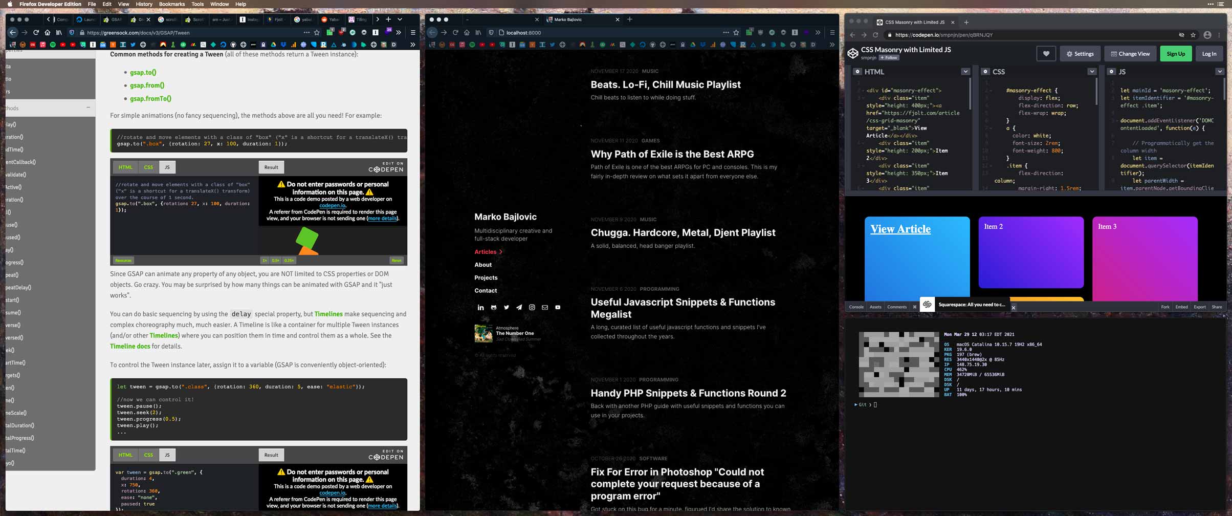Open History menu in macOS menu bar

[144, 4]
